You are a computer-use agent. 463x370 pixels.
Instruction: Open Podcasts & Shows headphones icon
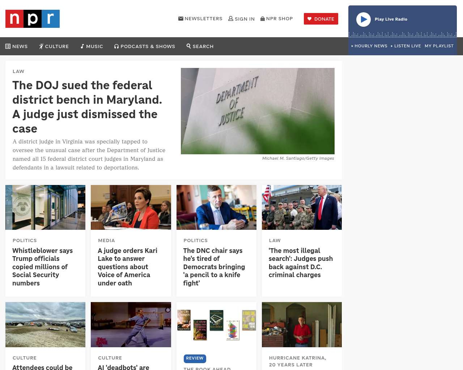116,46
